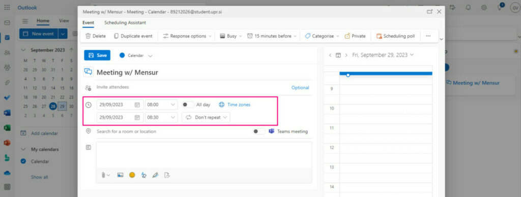Open People icon in left rail
Image resolution: width=521 pixels, height=197 pixels.
[x=7, y=52]
